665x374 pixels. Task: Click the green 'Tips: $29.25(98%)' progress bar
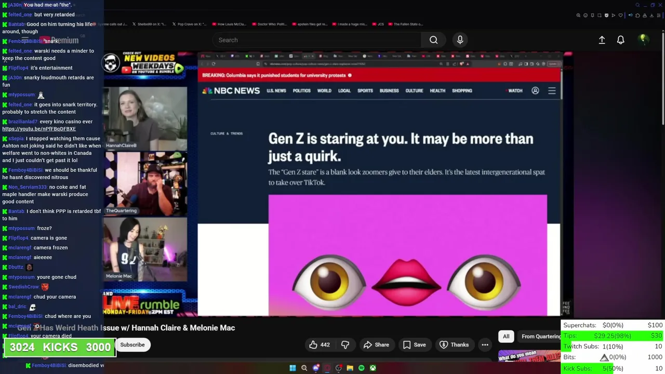[613, 336]
